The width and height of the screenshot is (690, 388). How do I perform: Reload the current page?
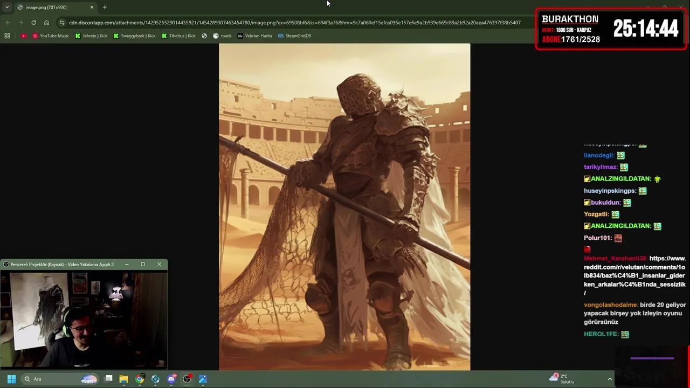pos(33,23)
